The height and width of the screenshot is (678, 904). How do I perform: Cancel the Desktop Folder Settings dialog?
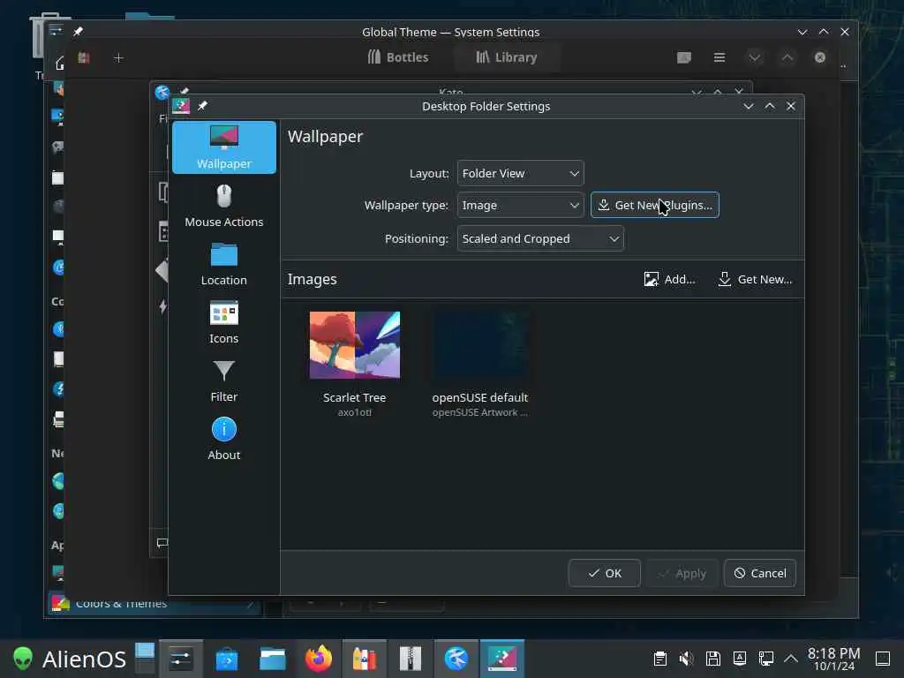(760, 573)
